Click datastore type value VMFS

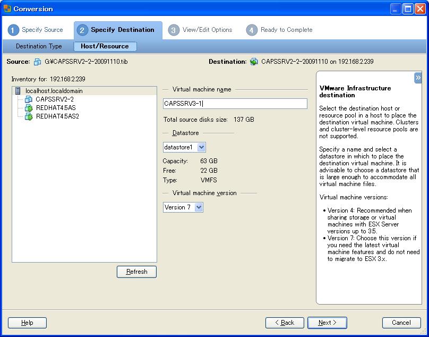tap(209, 180)
